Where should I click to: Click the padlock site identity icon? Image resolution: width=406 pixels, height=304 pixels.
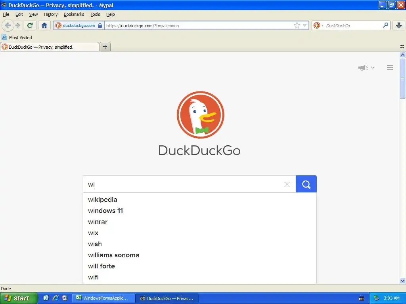tap(100, 25)
